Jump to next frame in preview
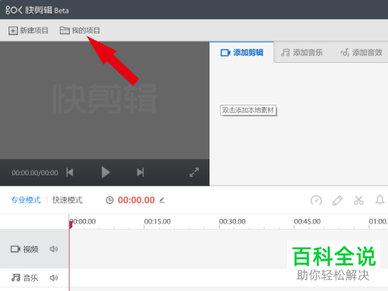 pos(140,172)
